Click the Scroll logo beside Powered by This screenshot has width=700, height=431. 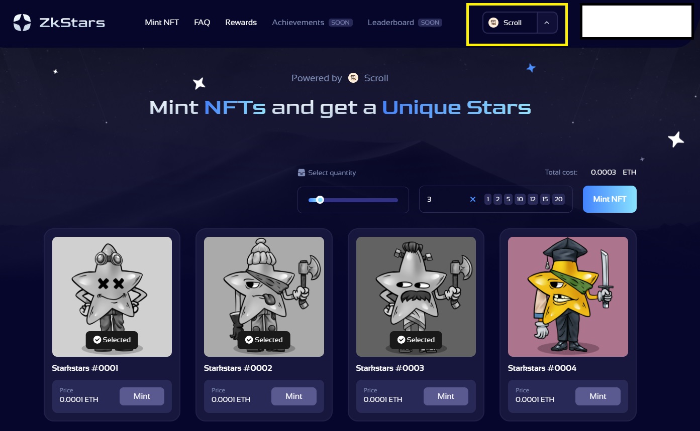pos(353,78)
